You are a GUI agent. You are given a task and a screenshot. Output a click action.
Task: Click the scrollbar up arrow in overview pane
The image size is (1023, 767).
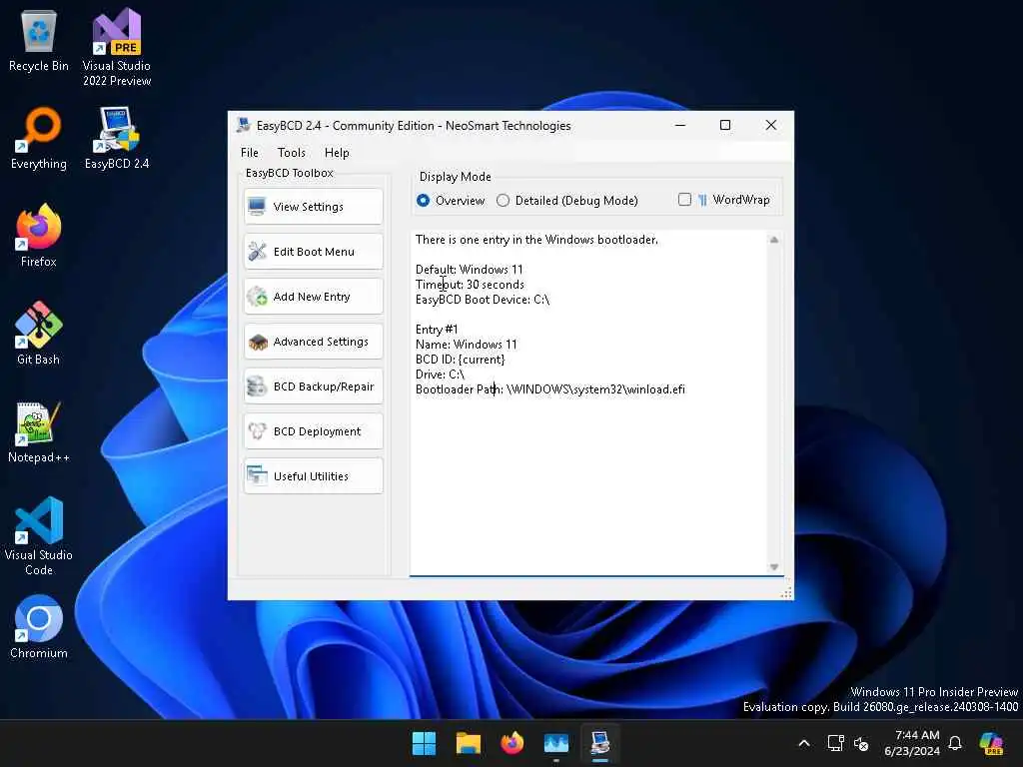tap(774, 240)
